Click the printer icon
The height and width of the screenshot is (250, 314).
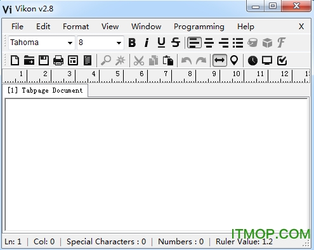pos(58,60)
